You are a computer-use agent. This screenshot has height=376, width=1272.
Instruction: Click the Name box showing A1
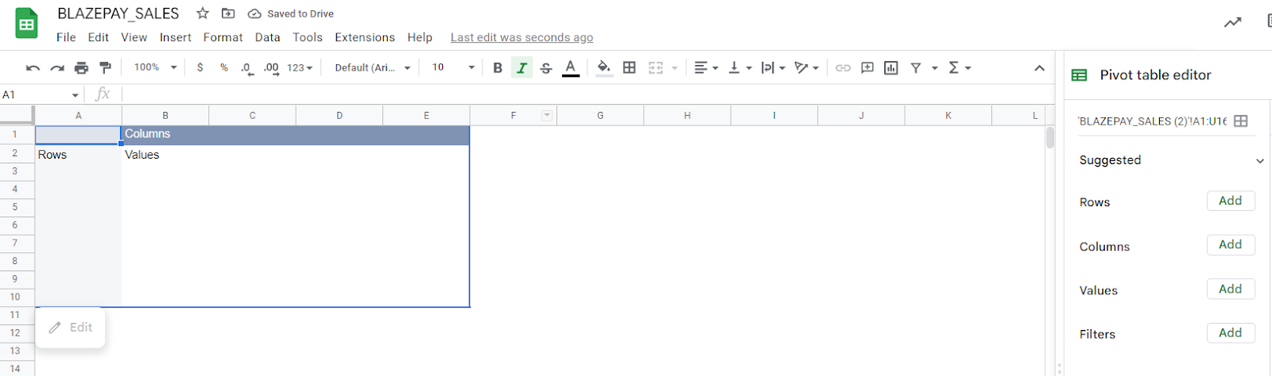click(x=41, y=94)
